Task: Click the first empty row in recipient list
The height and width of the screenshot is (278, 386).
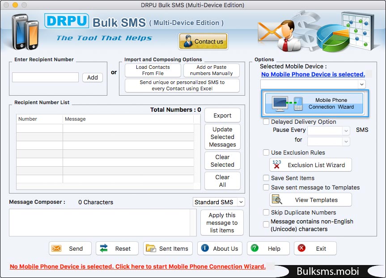Action: [105, 128]
